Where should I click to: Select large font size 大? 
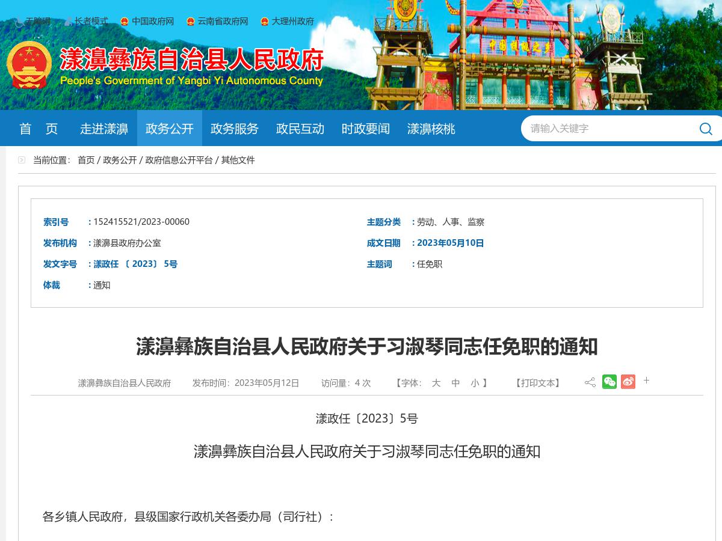[436, 383]
